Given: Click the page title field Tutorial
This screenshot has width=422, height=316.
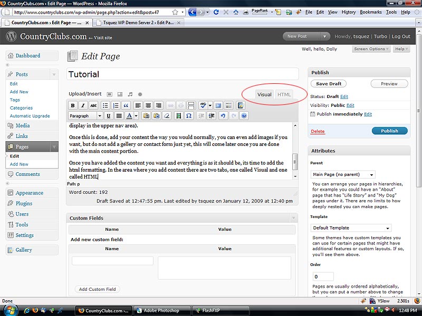Looking at the screenshot, I should pyautogui.click(x=183, y=74).
